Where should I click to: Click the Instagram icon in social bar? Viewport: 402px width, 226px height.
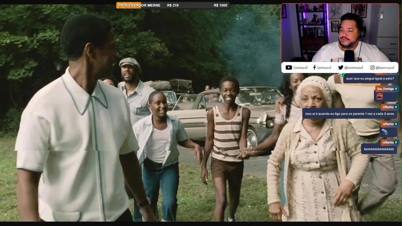click(372, 67)
